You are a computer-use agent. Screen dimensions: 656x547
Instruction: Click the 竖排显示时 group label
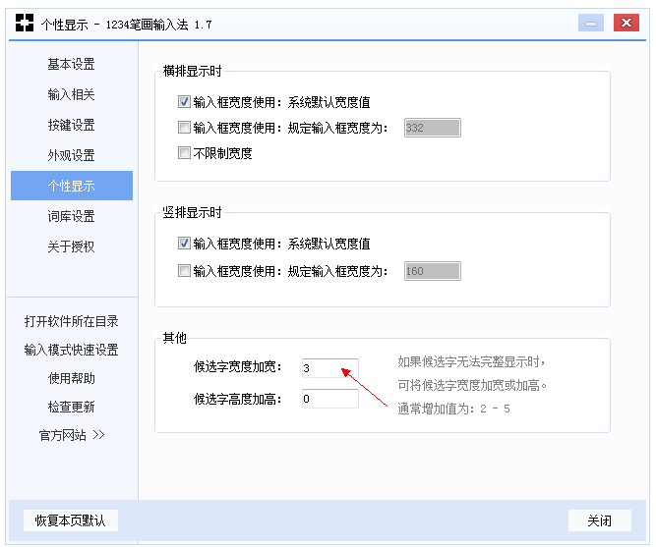[x=193, y=212]
